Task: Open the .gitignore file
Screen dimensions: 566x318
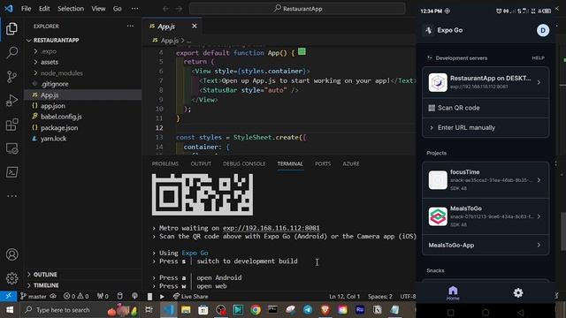Action: (x=83, y=84)
